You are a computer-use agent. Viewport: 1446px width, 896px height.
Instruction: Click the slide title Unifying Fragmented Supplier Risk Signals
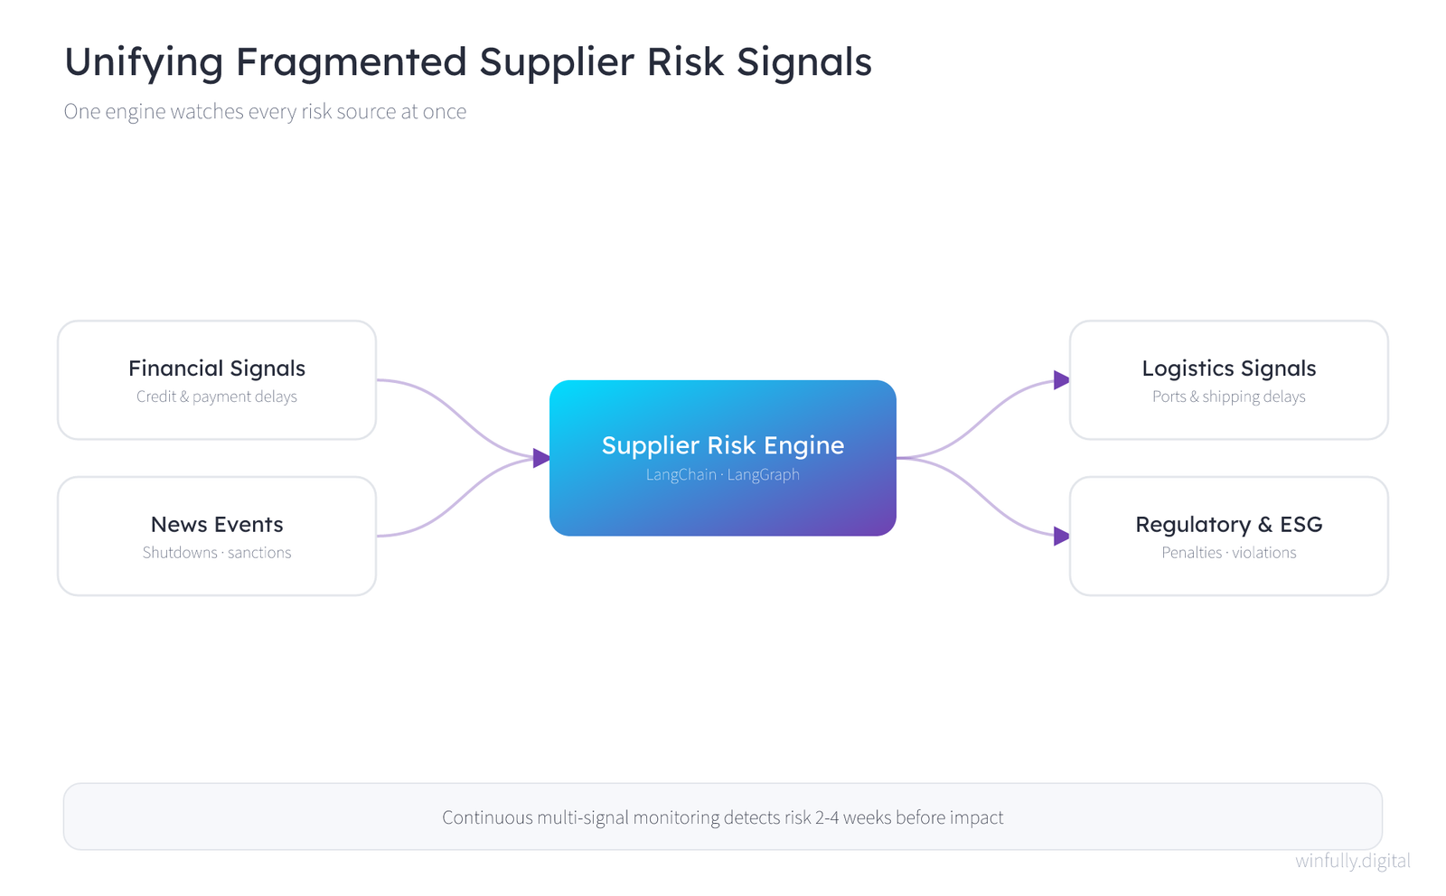click(468, 62)
